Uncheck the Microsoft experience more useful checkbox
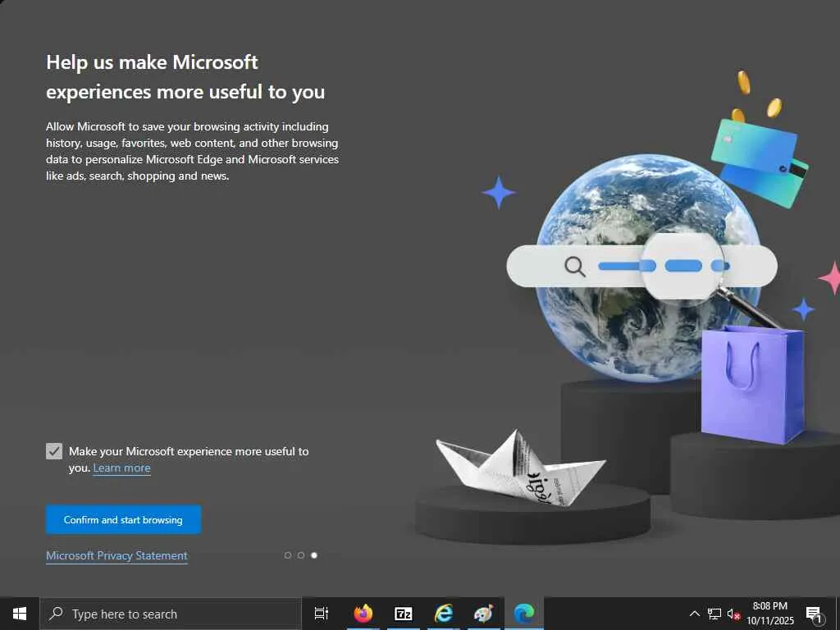This screenshot has width=840, height=630. click(54, 451)
